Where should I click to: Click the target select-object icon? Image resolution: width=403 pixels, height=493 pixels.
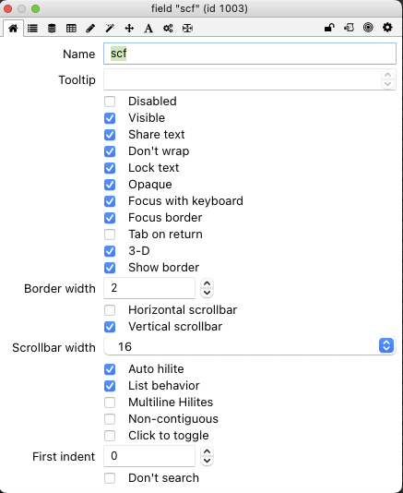click(x=368, y=28)
